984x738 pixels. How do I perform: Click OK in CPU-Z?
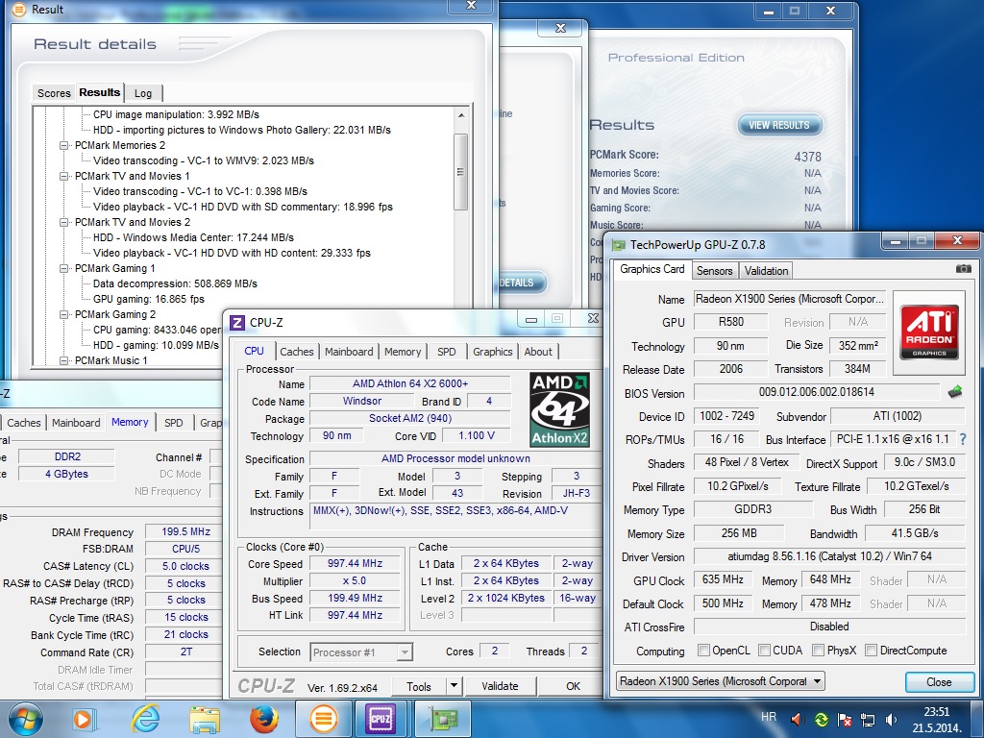573,686
